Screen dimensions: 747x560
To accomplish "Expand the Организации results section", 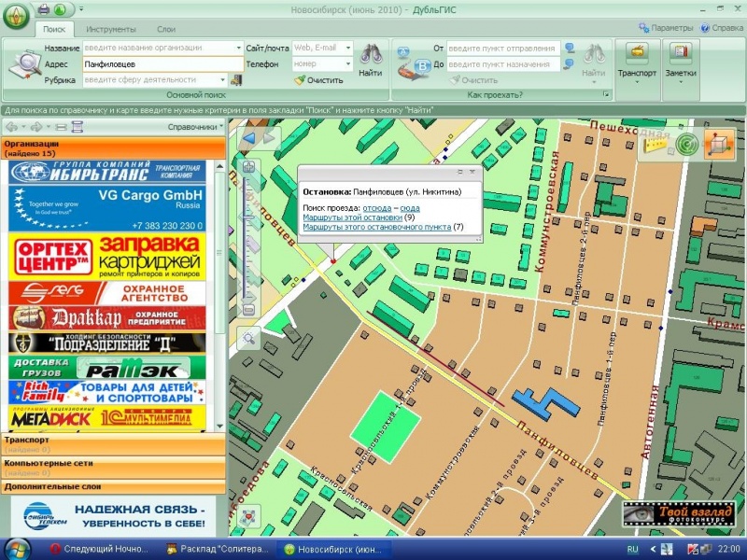I will coord(113,148).
